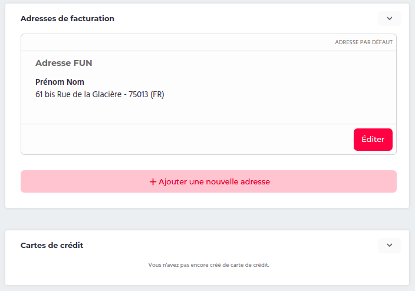Click the Adresse FUN card title
Image resolution: width=415 pixels, height=291 pixels.
tap(64, 63)
